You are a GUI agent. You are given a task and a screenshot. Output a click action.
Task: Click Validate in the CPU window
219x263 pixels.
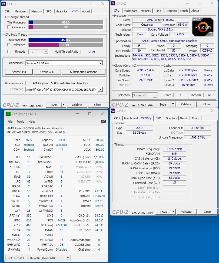(186, 104)
